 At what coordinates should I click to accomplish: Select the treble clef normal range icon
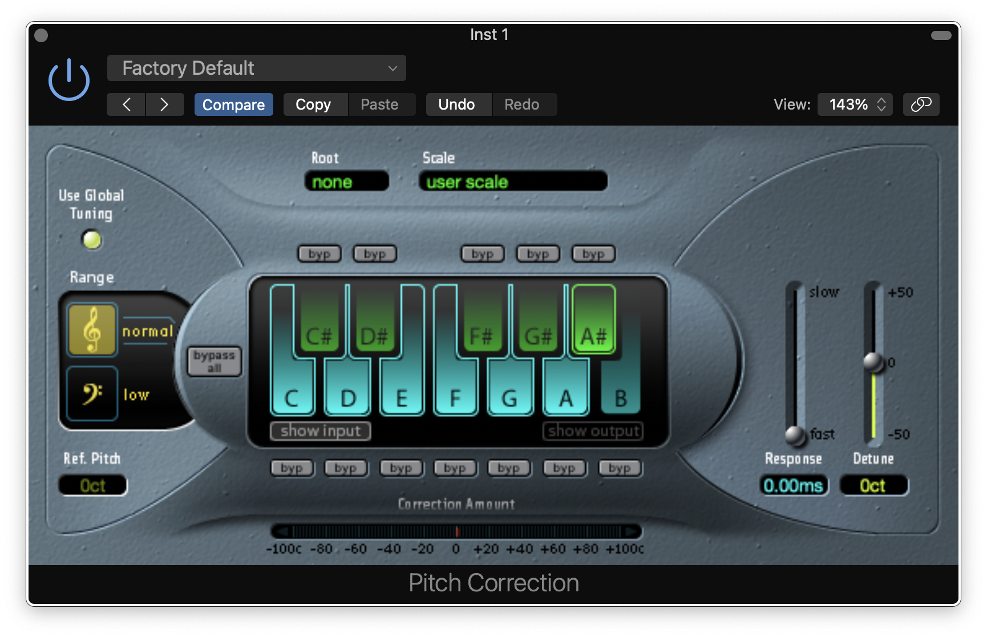tap(91, 329)
